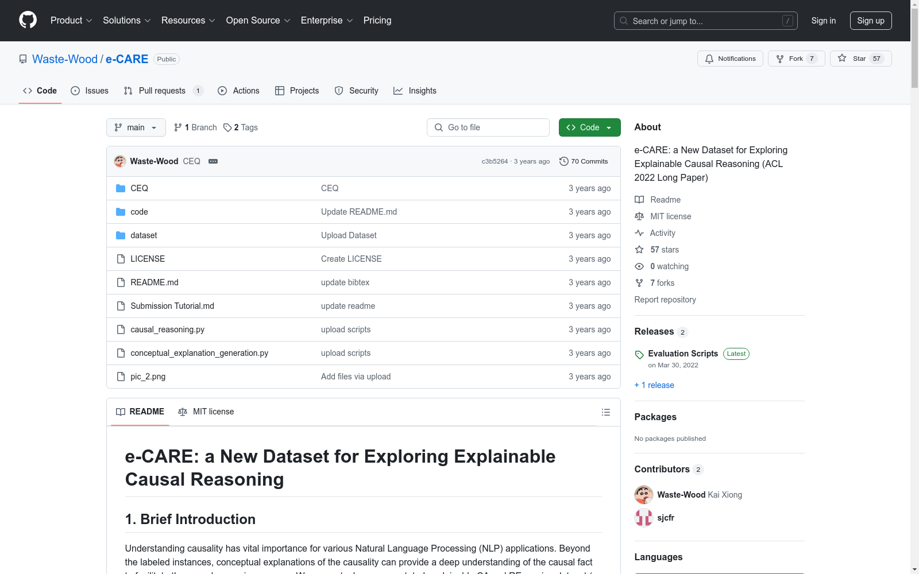Click the LICENSE file icon
The image size is (919, 574).
(x=121, y=259)
